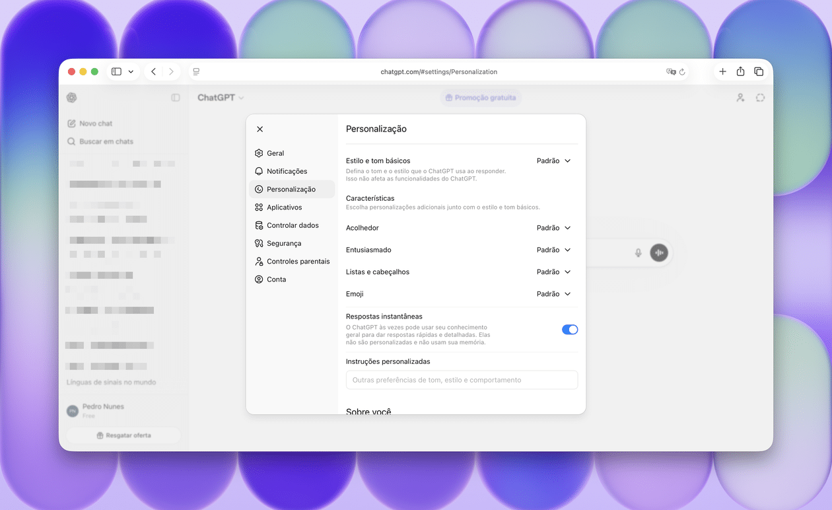Open the Acolhedor Padrão dropdown
Image resolution: width=832 pixels, height=510 pixels.
tap(553, 228)
